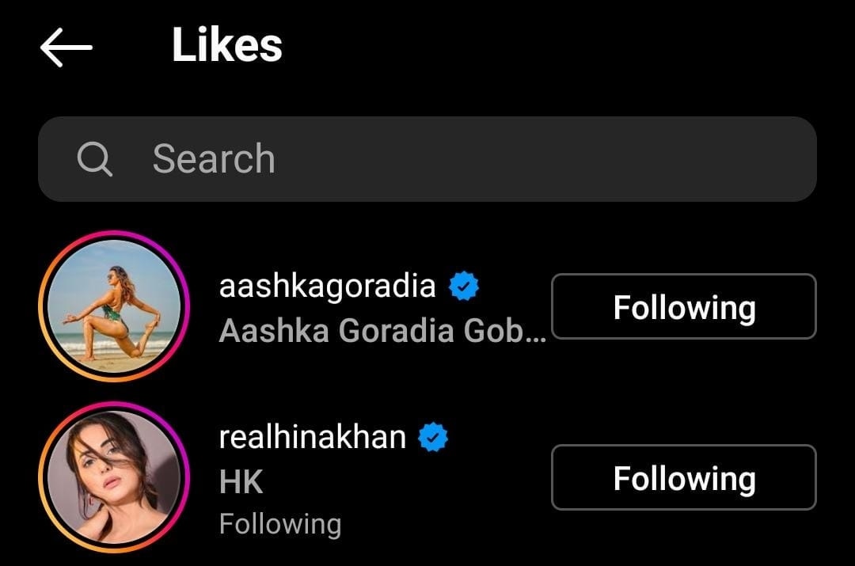Toggle the Following button for realhinakhan
The image size is (855, 566).
pyautogui.click(x=684, y=477)
